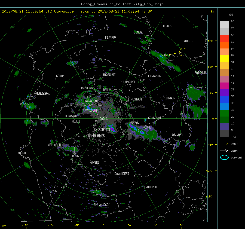Click the 51 dBZ yellow color swatch

point(224,59)
